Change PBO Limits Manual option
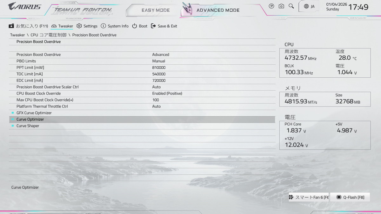The image size is (381, 214). [158, 61]
